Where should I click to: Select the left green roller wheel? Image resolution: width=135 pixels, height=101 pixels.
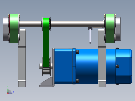14,28
